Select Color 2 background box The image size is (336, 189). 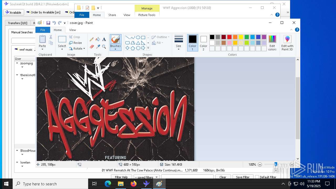[x=203, y=43]
